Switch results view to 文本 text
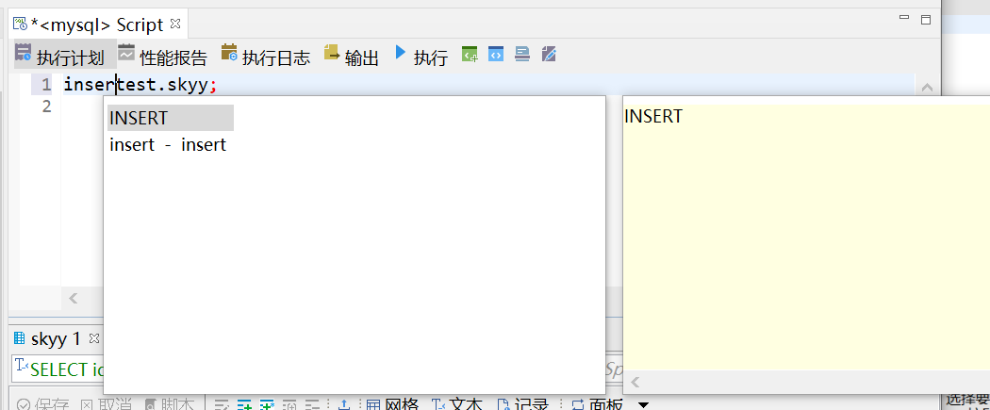The width and height of the screenshot is (990, 410). (x=458, y=404)
